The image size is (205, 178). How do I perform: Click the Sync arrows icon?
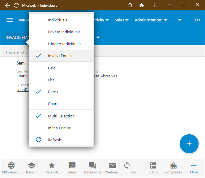pyautogui.click(x=127, y=165)
